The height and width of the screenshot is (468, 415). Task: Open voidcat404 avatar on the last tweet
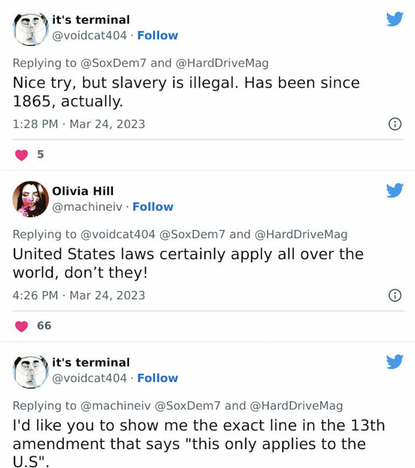[30, 371]
